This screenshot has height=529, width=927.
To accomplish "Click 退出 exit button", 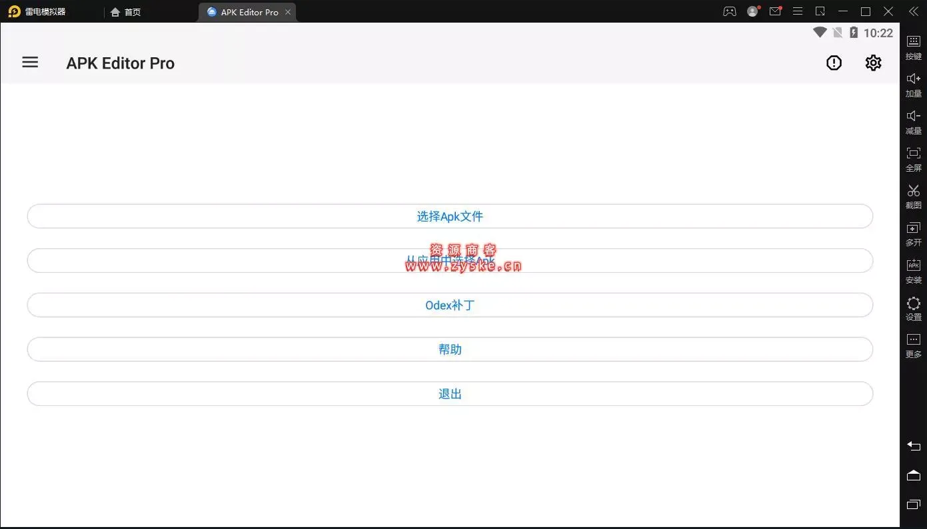I will pos(450,394).
